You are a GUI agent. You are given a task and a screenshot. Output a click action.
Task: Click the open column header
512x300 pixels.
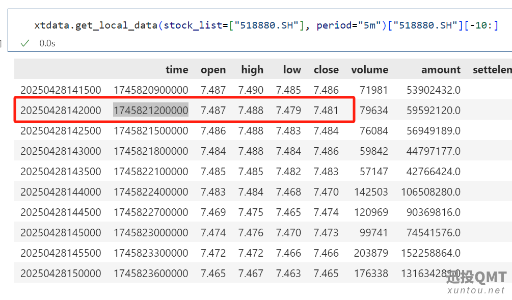click(213, 70)
